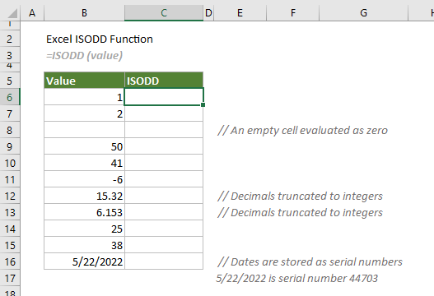Screen dimensions: 434x296
Task: Select the ISODD cell next to value 41
Action: pyautogui.click(x=164, y=163)
